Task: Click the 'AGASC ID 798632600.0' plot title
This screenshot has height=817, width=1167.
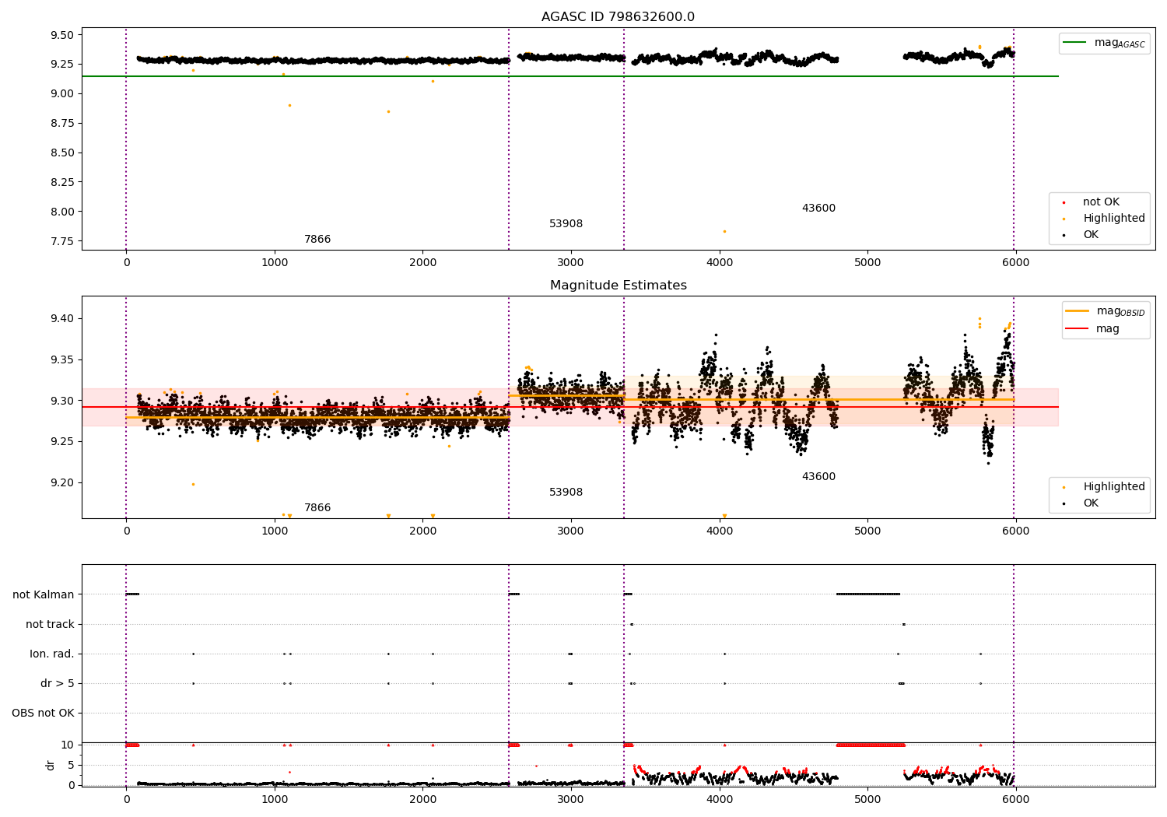Action: (618, 17)
